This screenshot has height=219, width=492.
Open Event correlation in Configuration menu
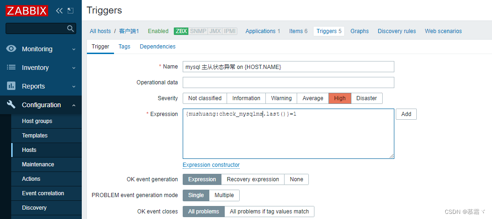pos(46,193)
